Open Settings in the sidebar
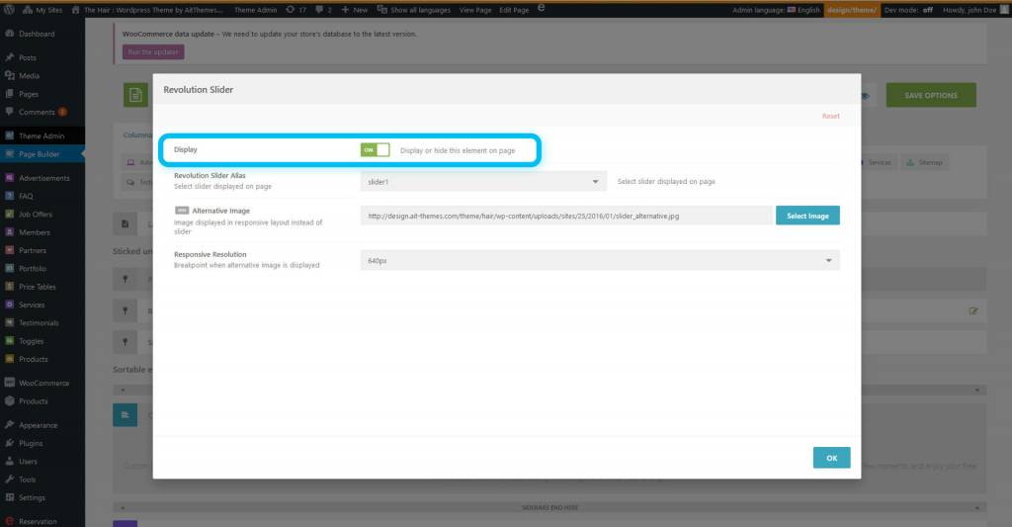Image resolution: width=1012 pixels, height=527 pixels. pos(32,497)
